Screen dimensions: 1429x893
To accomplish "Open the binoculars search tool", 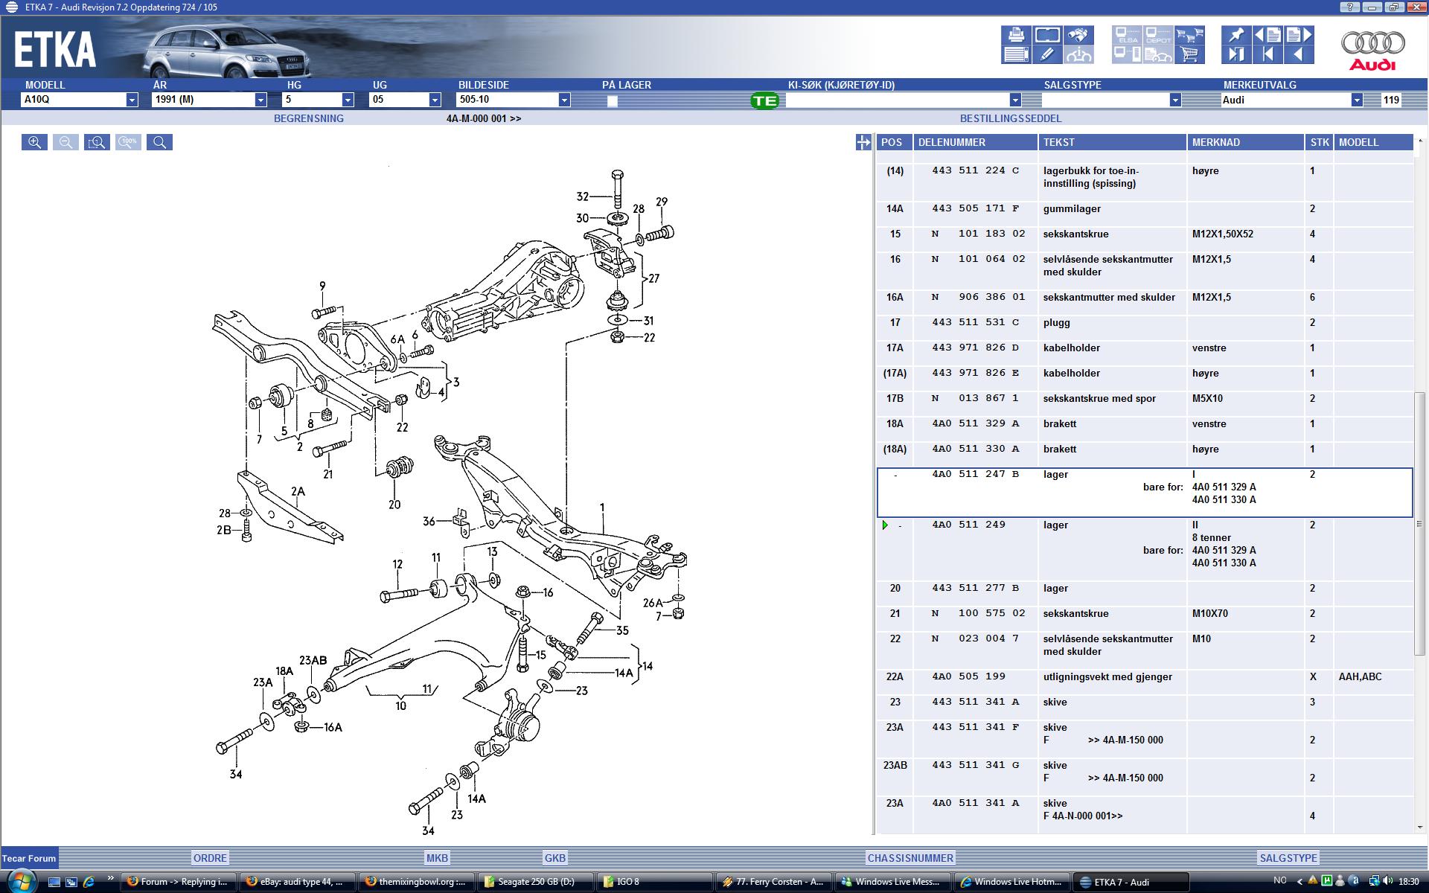I will point(1078,35).
